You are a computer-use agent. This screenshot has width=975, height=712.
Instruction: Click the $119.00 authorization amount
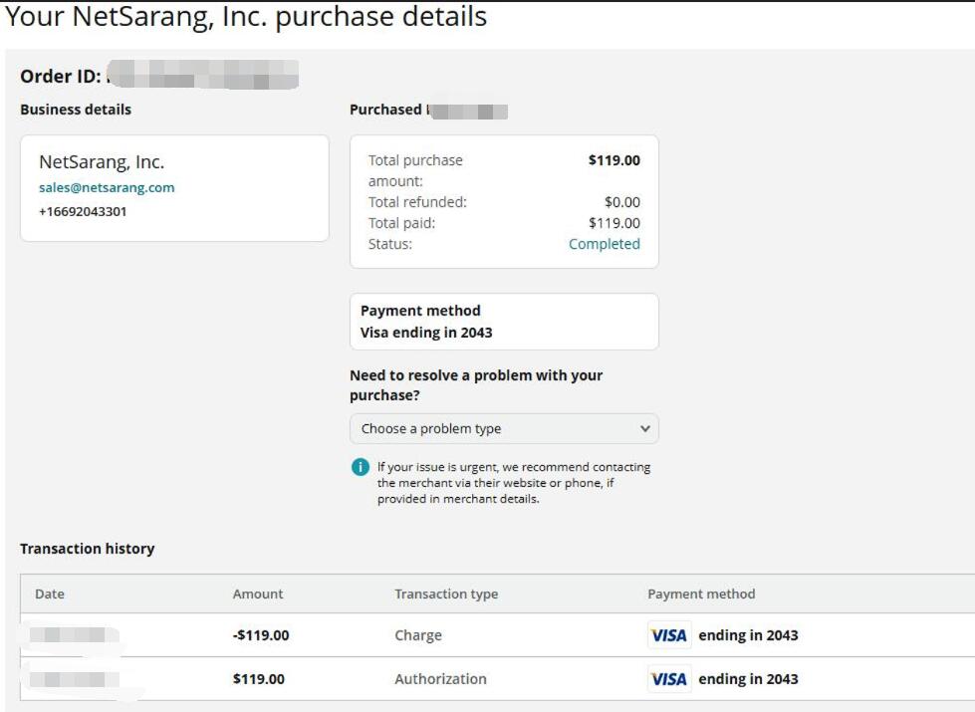(259, 679)
